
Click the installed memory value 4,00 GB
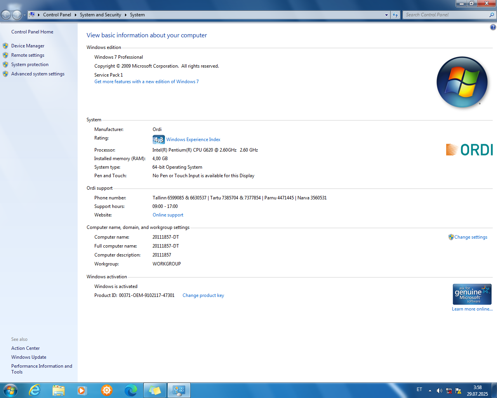160,159
